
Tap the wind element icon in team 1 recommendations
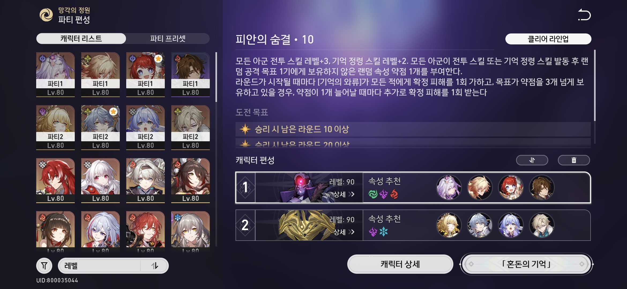pos(373,194)
